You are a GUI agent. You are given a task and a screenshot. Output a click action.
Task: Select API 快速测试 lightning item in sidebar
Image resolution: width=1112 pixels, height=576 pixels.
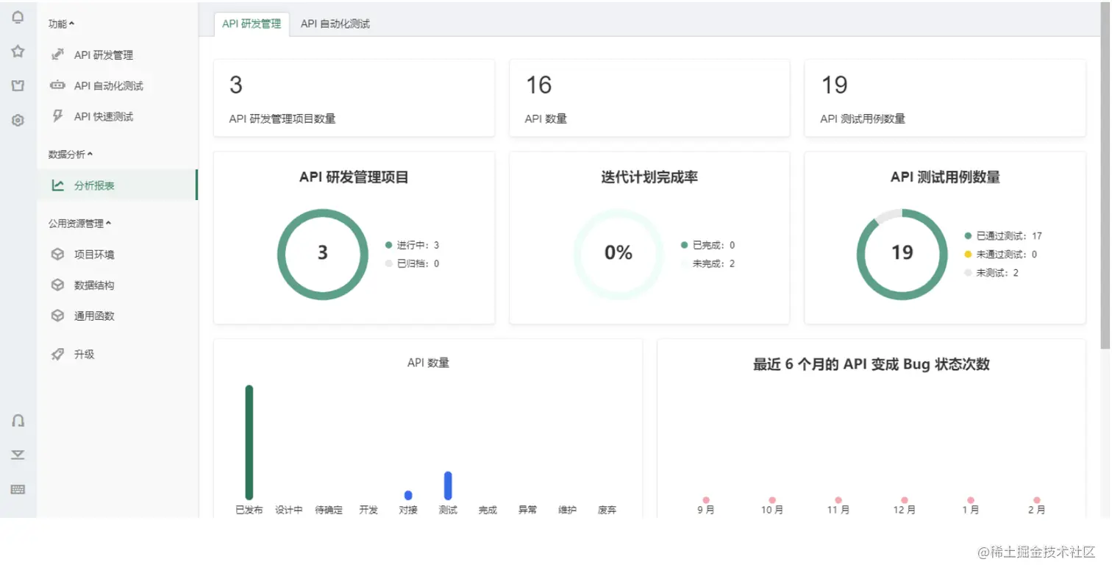[118, 117]
